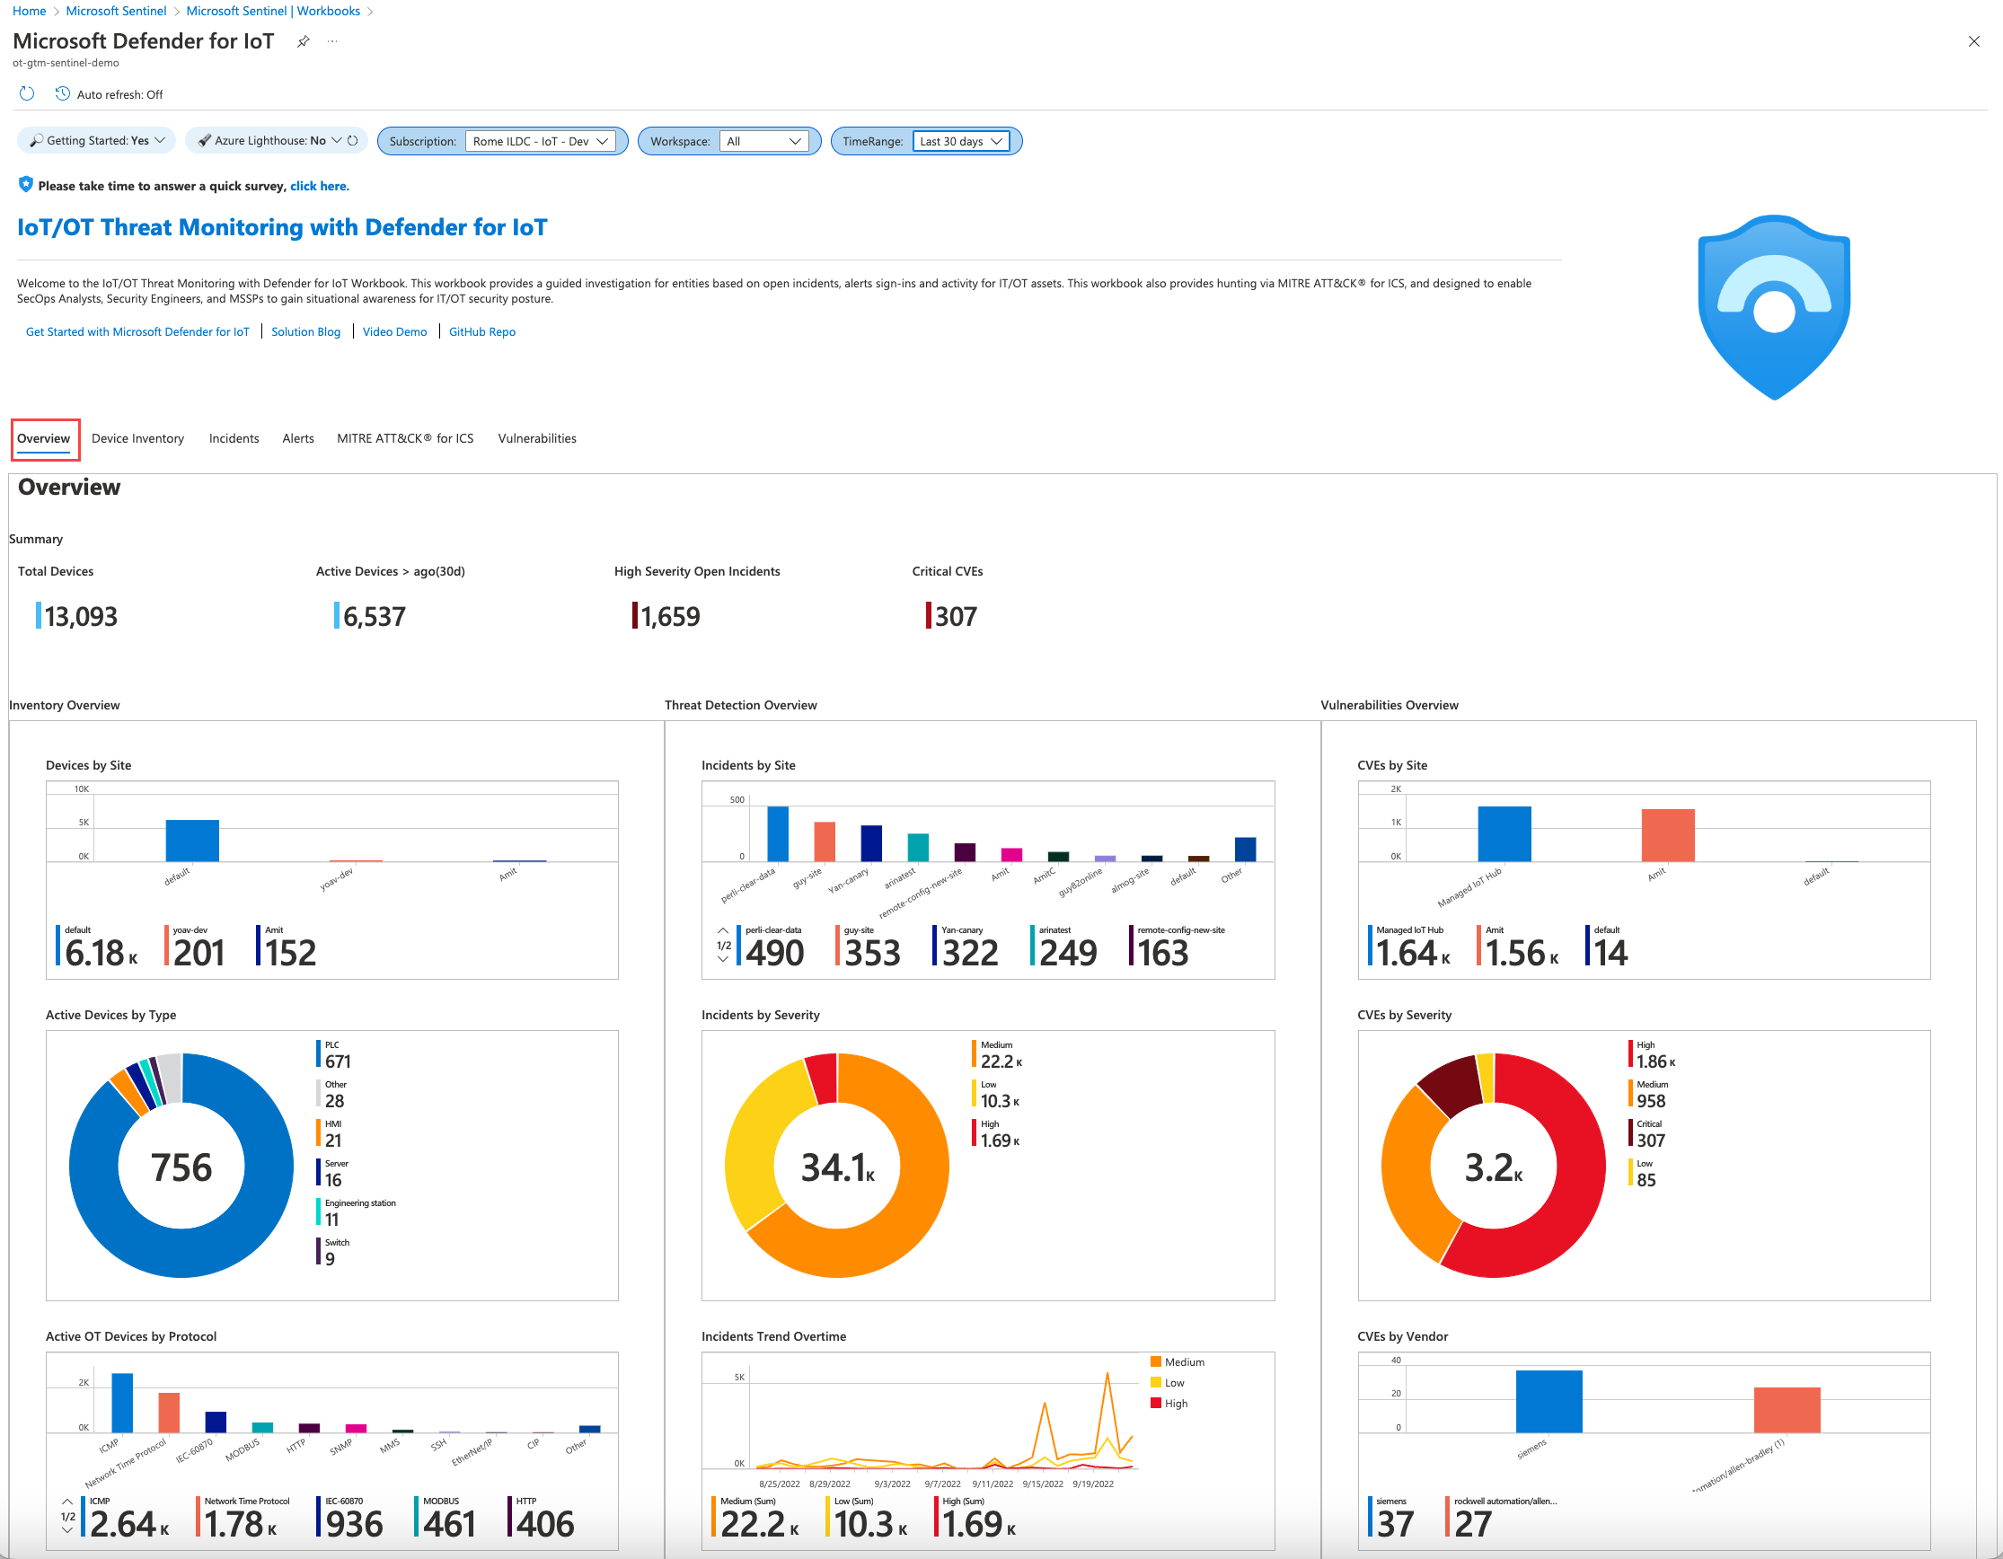Open the ellipsis more-options menu
Screen dimensions: 2003x1559
[x=332, y=41]
